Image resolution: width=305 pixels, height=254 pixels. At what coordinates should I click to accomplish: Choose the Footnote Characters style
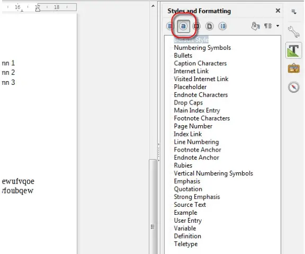pyautogui.click(x=202, y=118)
